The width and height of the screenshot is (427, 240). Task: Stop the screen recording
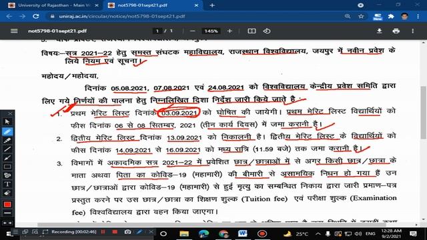115,232
